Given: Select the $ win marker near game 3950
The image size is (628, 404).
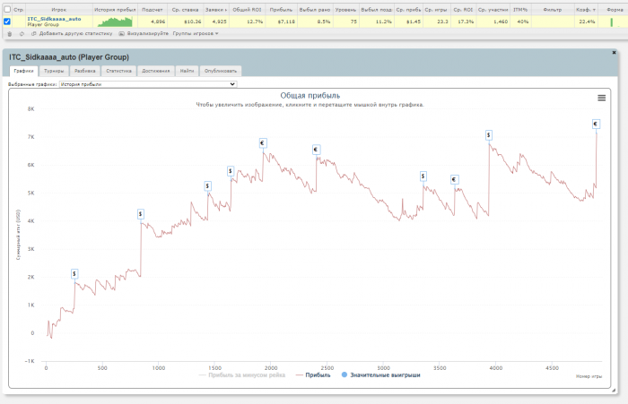Looking at the screenshot, I should pyautogui.click(x=489, y=135).
